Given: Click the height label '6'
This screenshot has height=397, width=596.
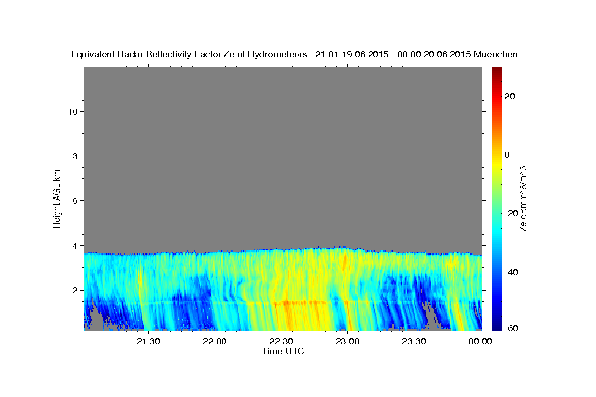Looking at the screenshot, I should click(74, 200).
